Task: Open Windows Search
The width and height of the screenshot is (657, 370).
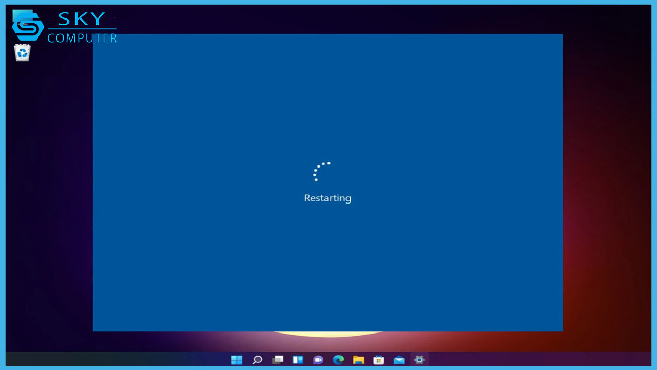Action: 257,360
